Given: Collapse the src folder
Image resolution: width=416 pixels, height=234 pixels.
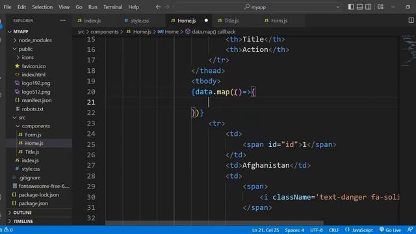Looking at the screenshot, I should click(22, 118).
